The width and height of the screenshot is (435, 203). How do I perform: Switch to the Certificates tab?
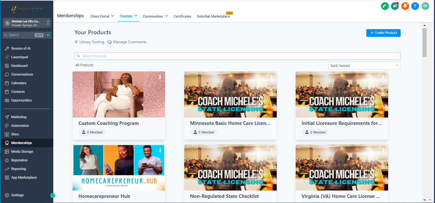coord(182,16)
